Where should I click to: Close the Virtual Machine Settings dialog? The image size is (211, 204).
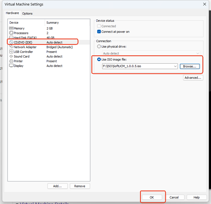(x=205, y=4)
